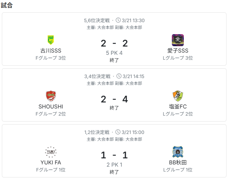Click the 2 PK 1 shootout result

(114, 165)
